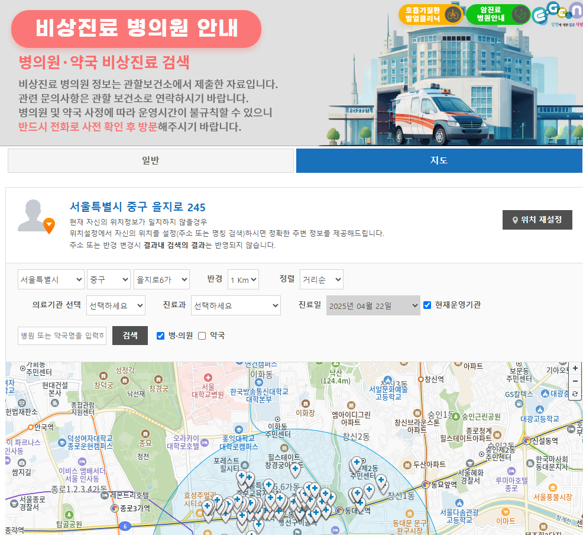Click the stethoscope icon on the green banner
Image resolution: width=583 pixels, height=535 pixels.
pyautogui.click(x=520, y=15)
